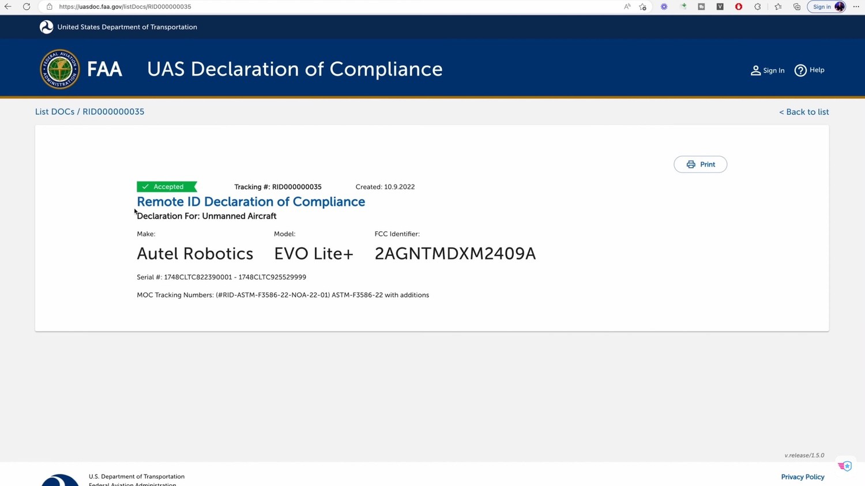Open the Print dialog
Image resolution: width=865 pixels, height=486 pixels.
point(699,164)
